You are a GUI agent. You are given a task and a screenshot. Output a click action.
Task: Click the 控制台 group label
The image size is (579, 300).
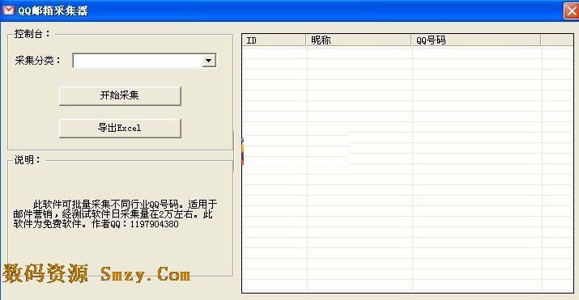(32, 34)
